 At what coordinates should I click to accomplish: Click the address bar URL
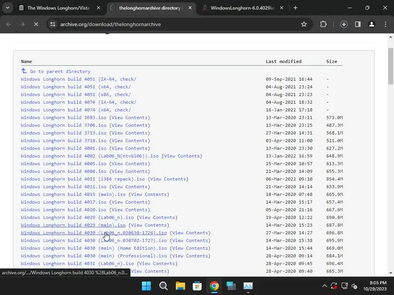tap(110, 24)
